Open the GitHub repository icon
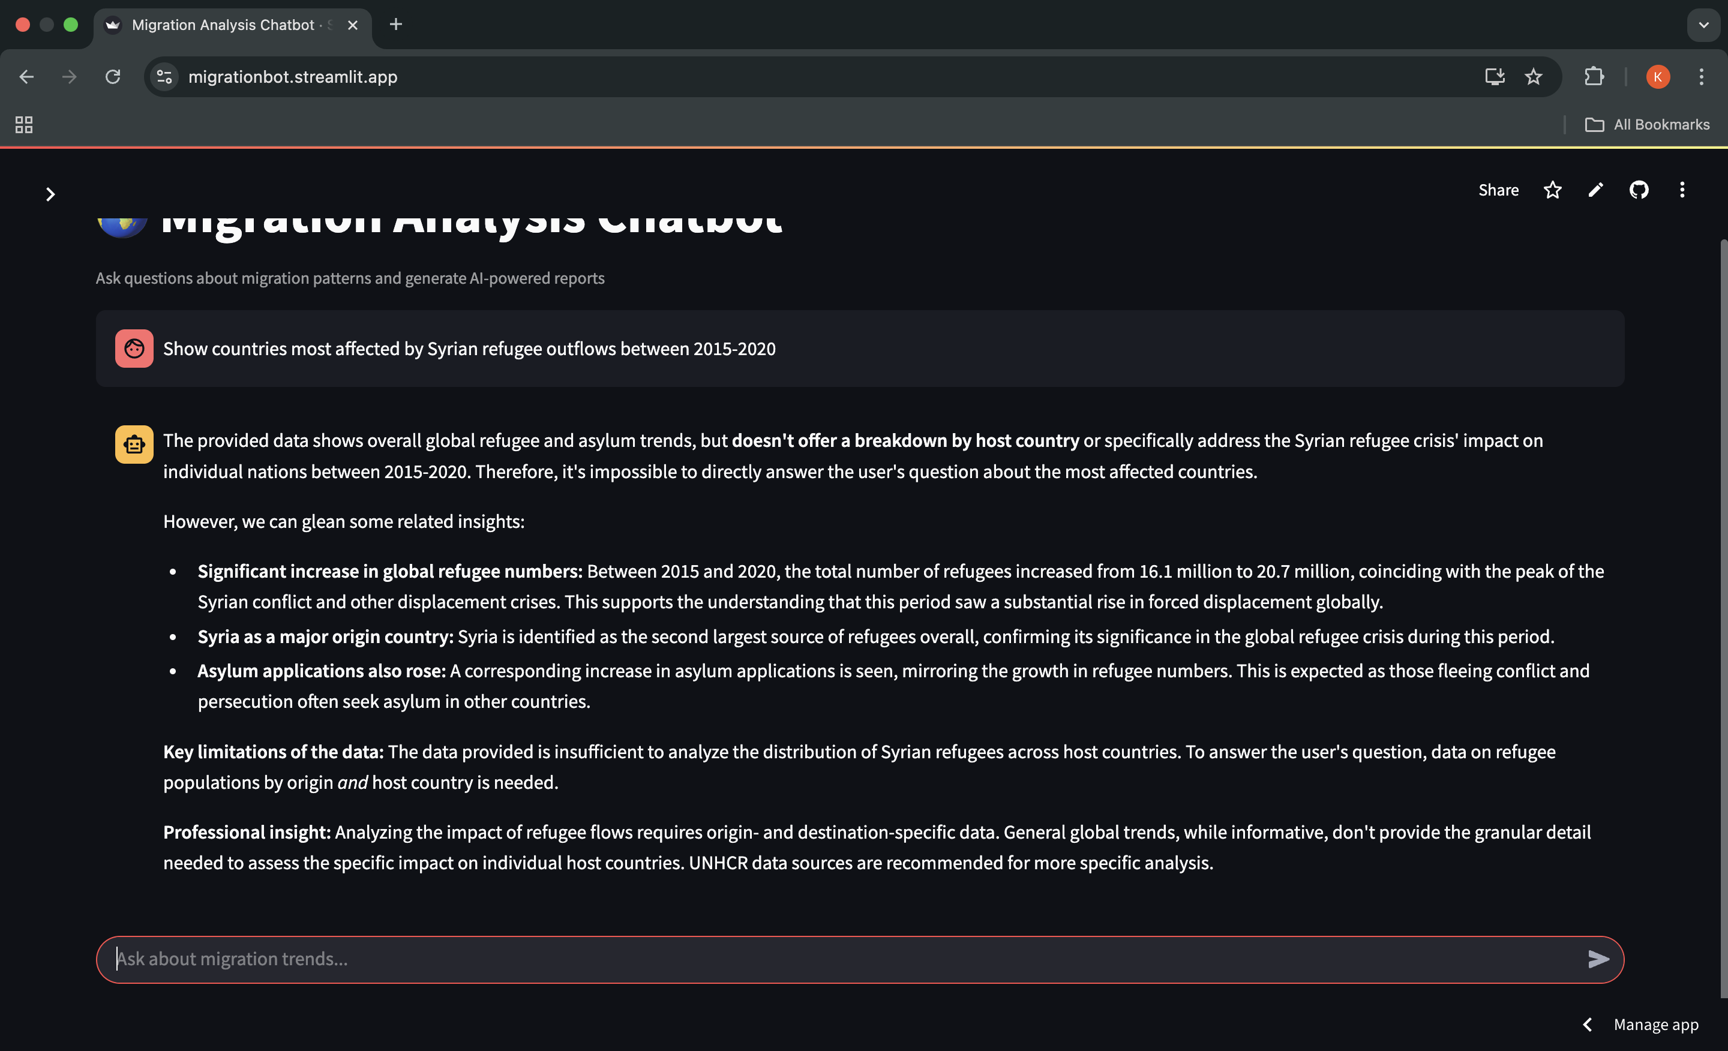 [x=1638, y=190]
